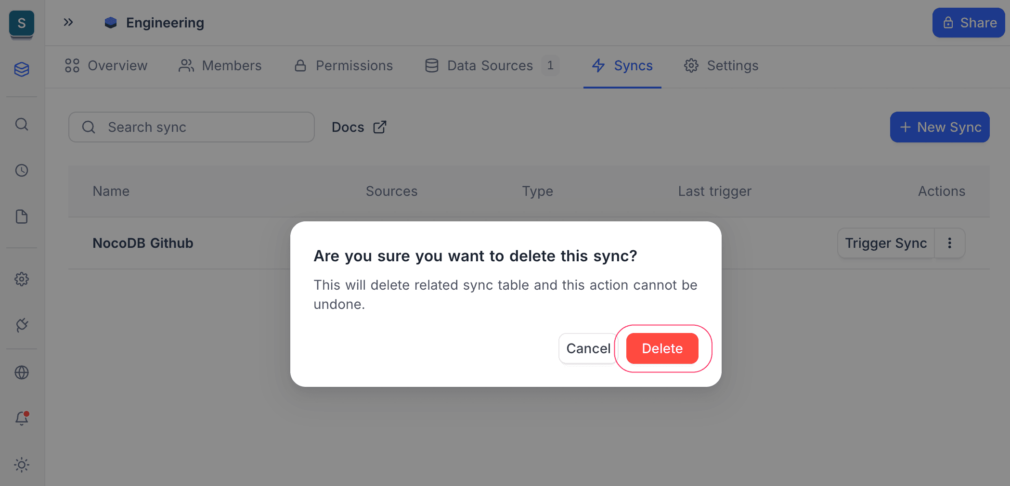Screen dimensions: 1010x486
Task: Open the three-dot actions menu for NocoDB Github
Action: coord(950,243)
